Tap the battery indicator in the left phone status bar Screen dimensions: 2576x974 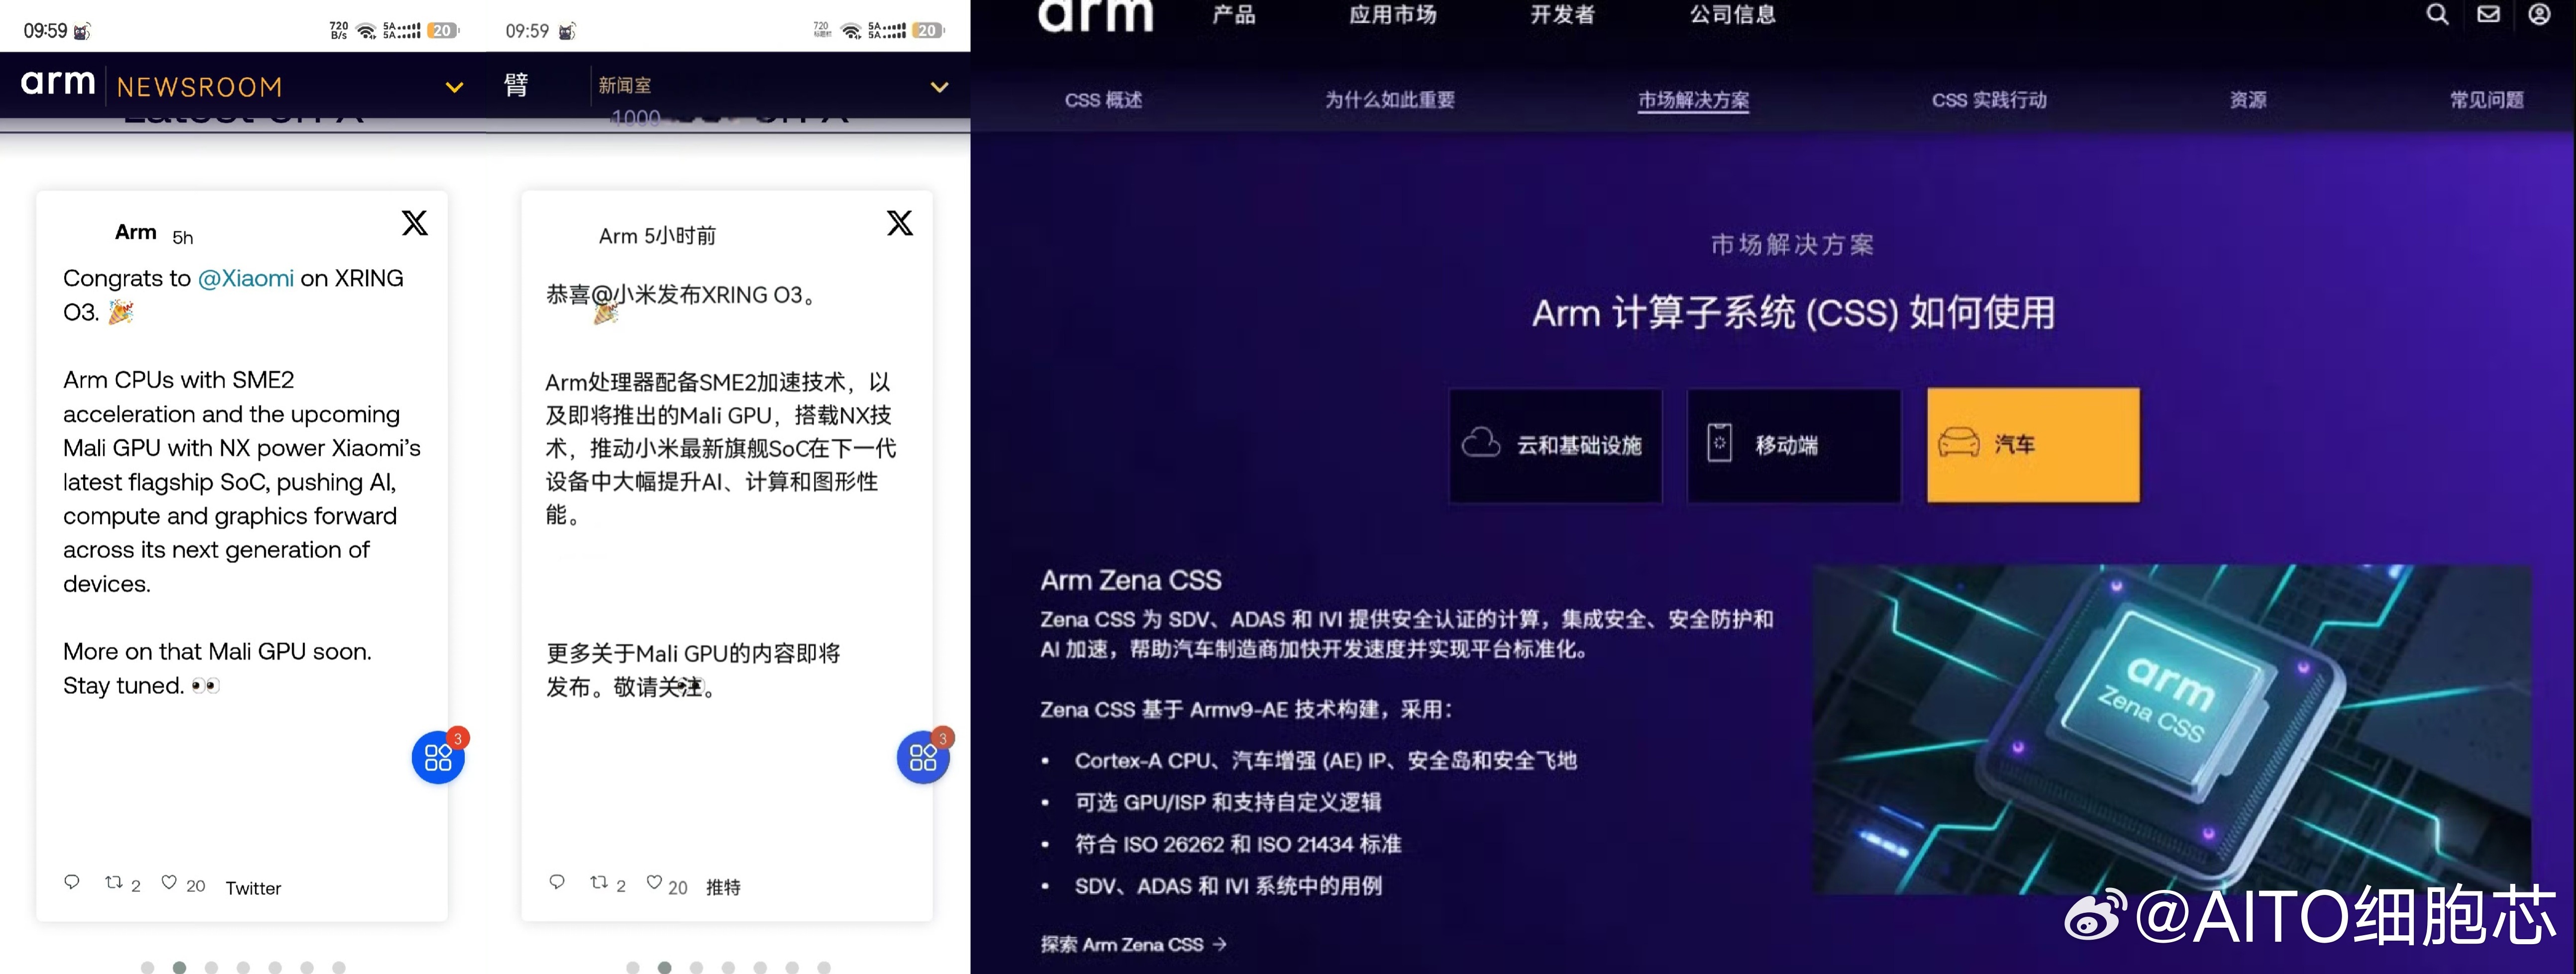pyautogui.click(x=443, y=31)
